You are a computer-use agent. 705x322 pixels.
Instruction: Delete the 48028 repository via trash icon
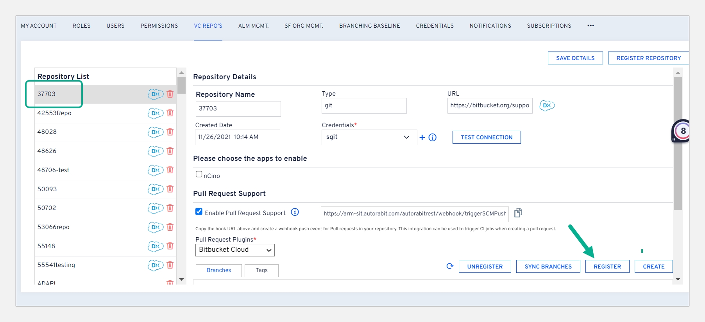click(170, 132)
